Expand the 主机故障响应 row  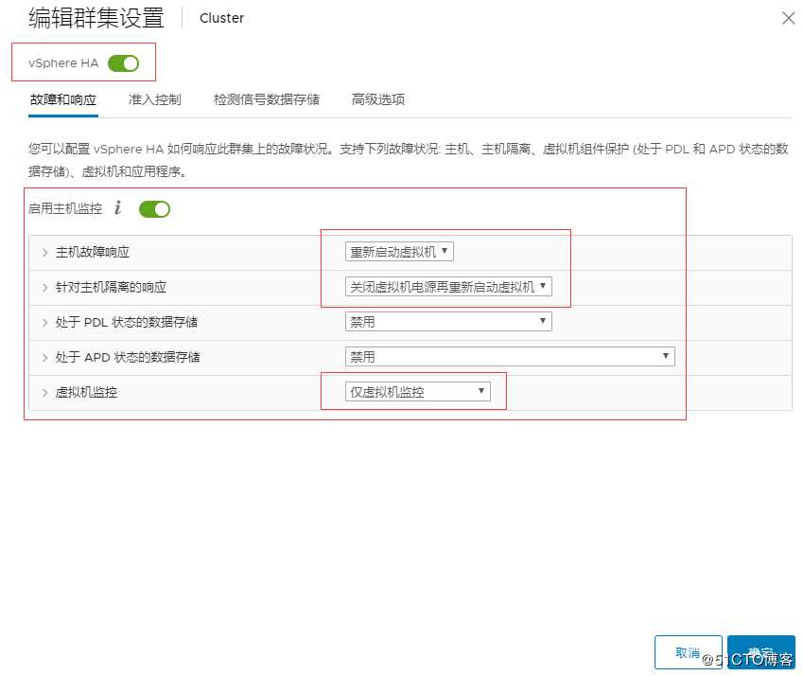[x=45, y=253]
